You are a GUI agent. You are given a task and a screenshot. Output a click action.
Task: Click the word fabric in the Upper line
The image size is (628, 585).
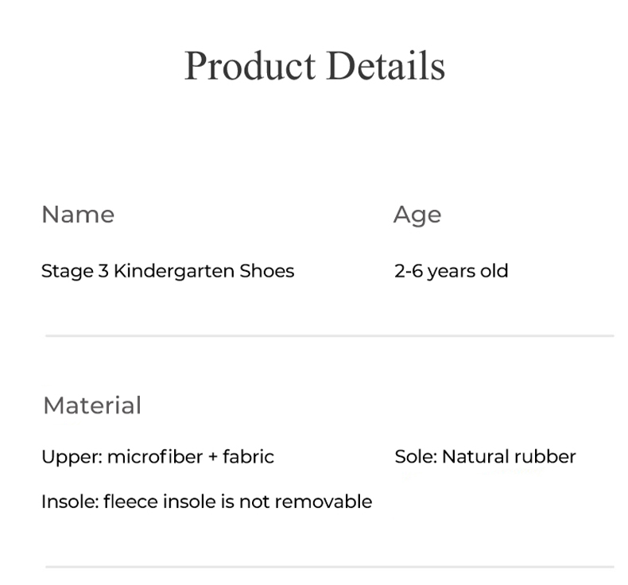tap(248, 457)
